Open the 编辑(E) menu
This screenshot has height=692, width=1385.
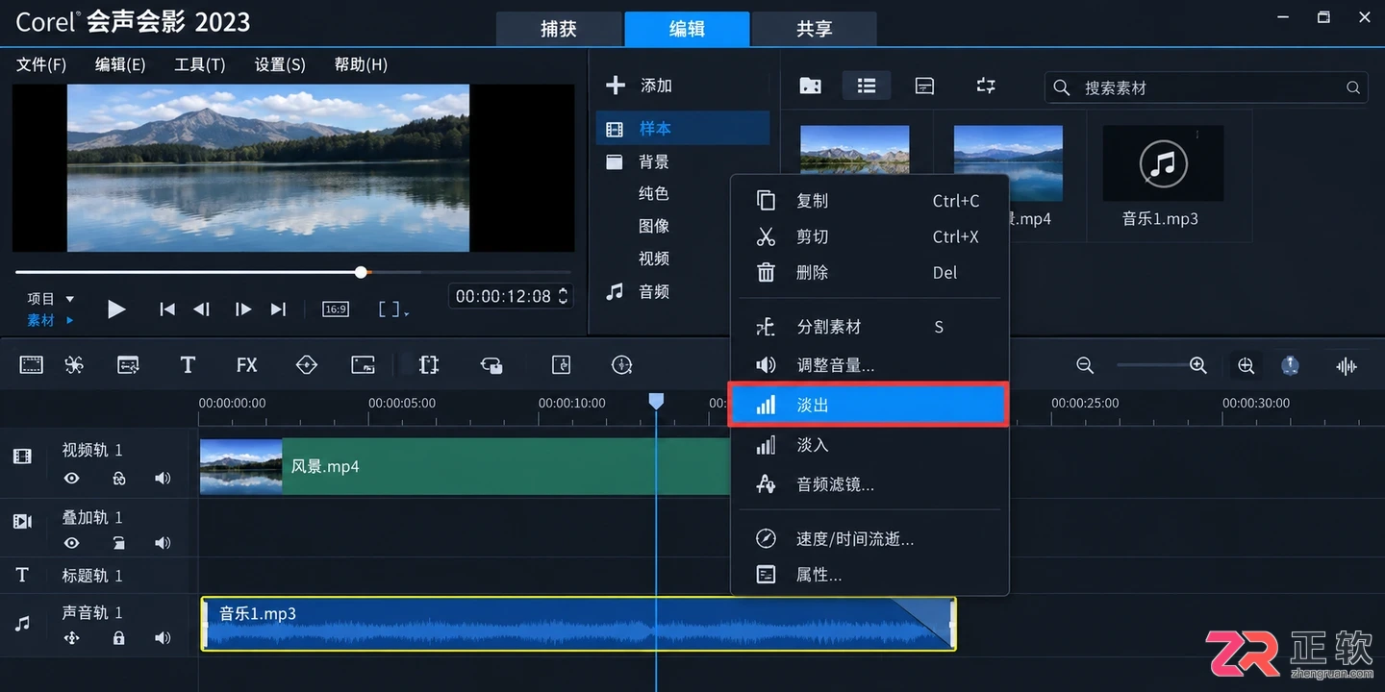tap(120, 64)
